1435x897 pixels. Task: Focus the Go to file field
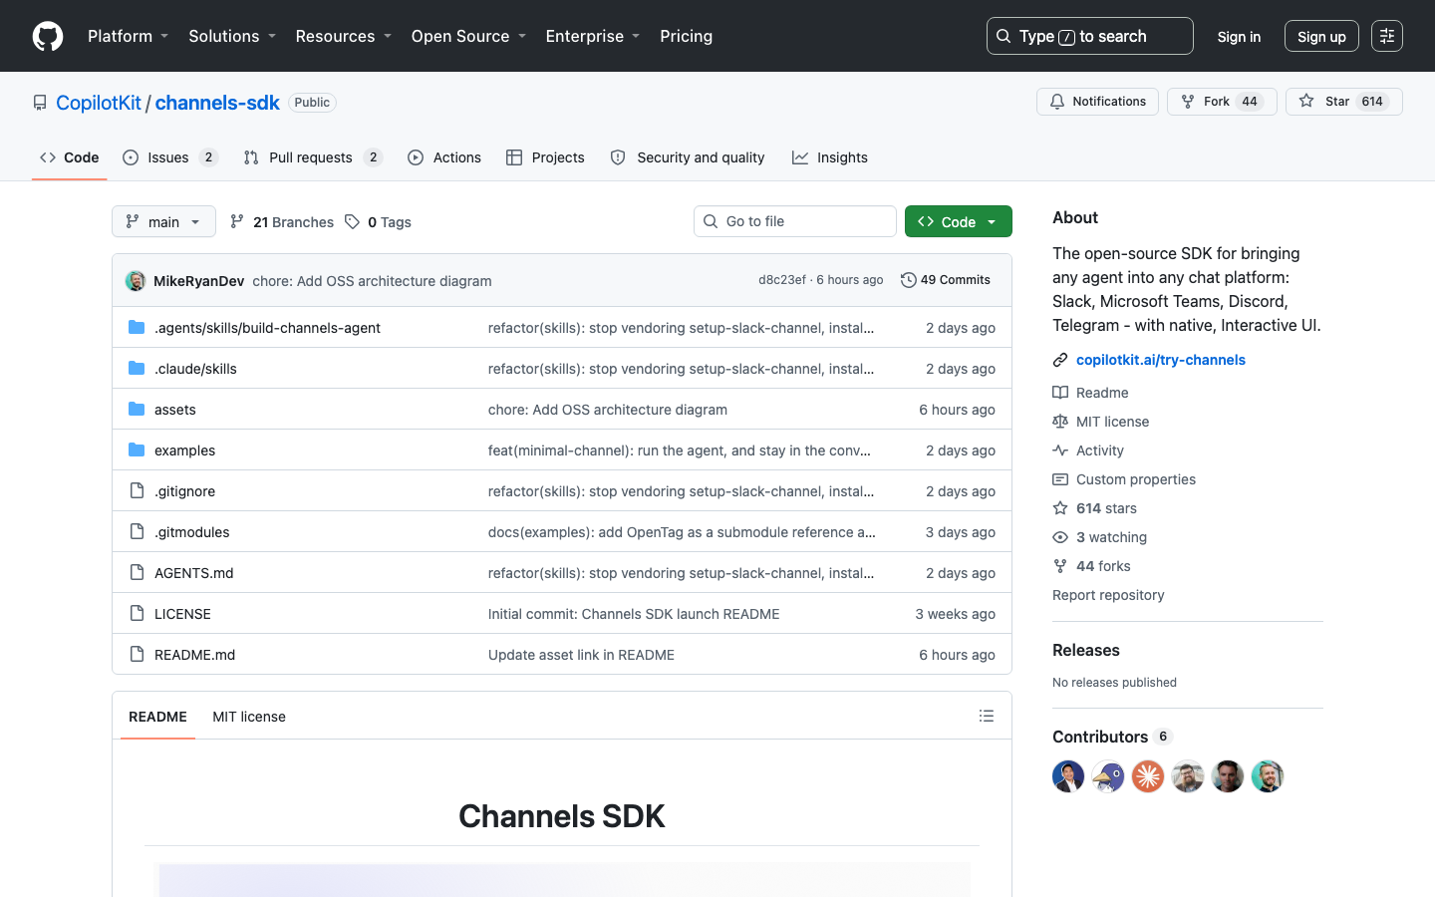[x=795, y=221]
